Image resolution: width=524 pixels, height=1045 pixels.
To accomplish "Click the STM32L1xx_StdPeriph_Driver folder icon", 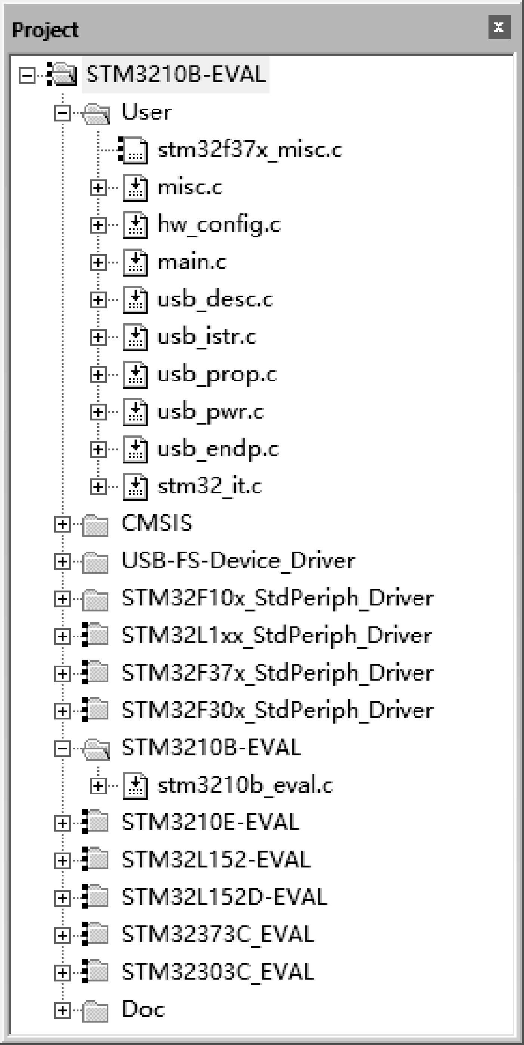I will [x=96, y=636].
